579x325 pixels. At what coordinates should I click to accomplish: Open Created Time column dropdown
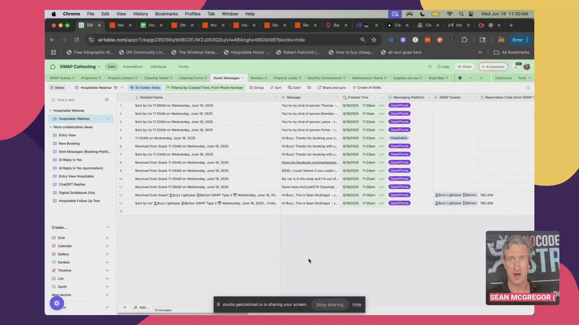(x=383, y=97)
